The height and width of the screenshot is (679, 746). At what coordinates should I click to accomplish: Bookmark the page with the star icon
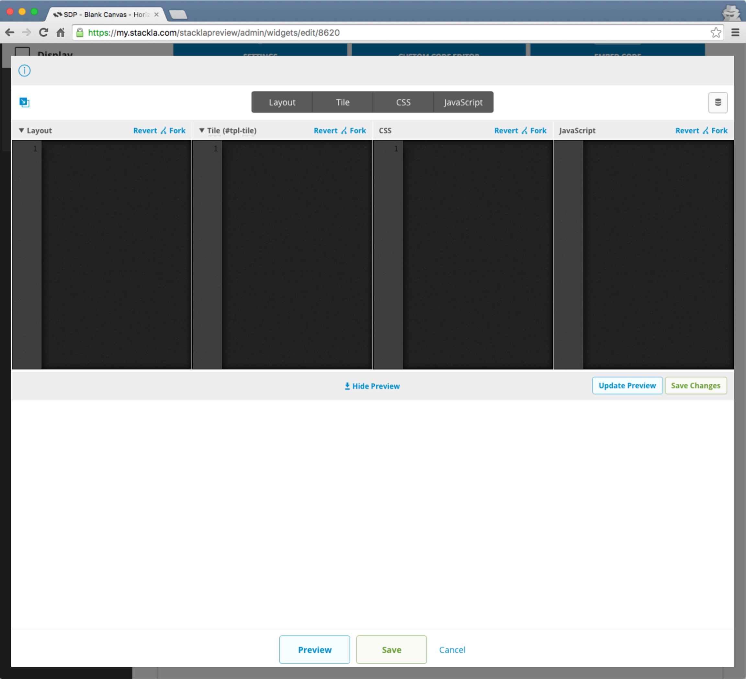coord(716,33)
